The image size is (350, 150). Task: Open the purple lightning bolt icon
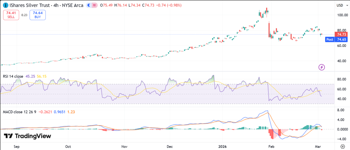point(322,67)
